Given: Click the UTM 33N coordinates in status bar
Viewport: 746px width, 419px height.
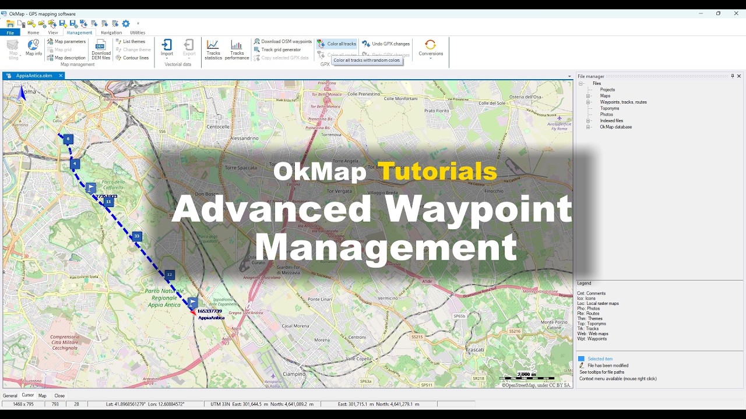Looking at the screenshot, I should (262, 404).
